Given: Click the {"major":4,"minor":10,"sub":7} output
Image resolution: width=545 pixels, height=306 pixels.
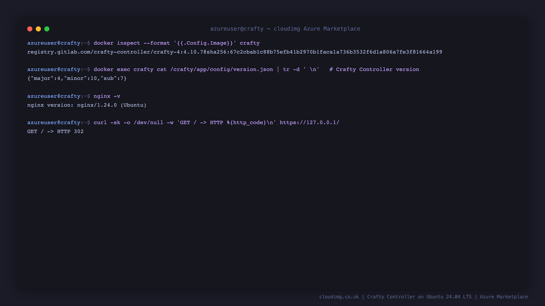Looking at the screenshot, I should pyautogui.click(x=77, y=78).
